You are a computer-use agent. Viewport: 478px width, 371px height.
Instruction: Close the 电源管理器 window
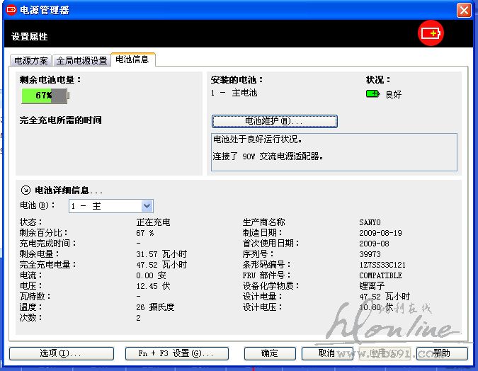click(464, 11)
